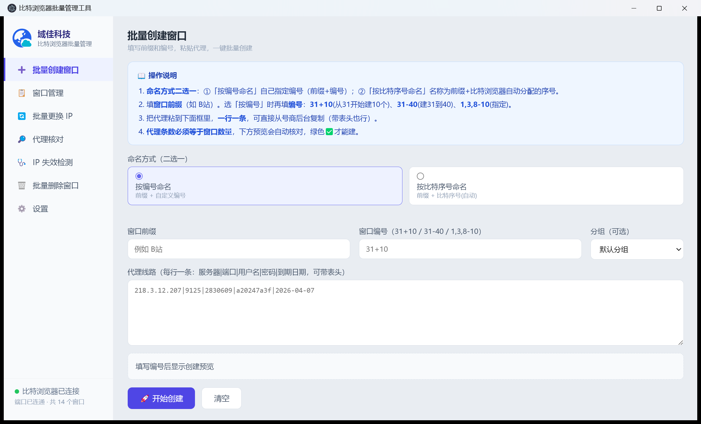Open the 代理核对 sidebar item

click(59, 139)
